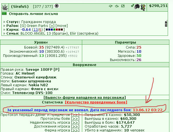Click production level value 13
This screenshot has height=132, width=173.
point(41,56)
